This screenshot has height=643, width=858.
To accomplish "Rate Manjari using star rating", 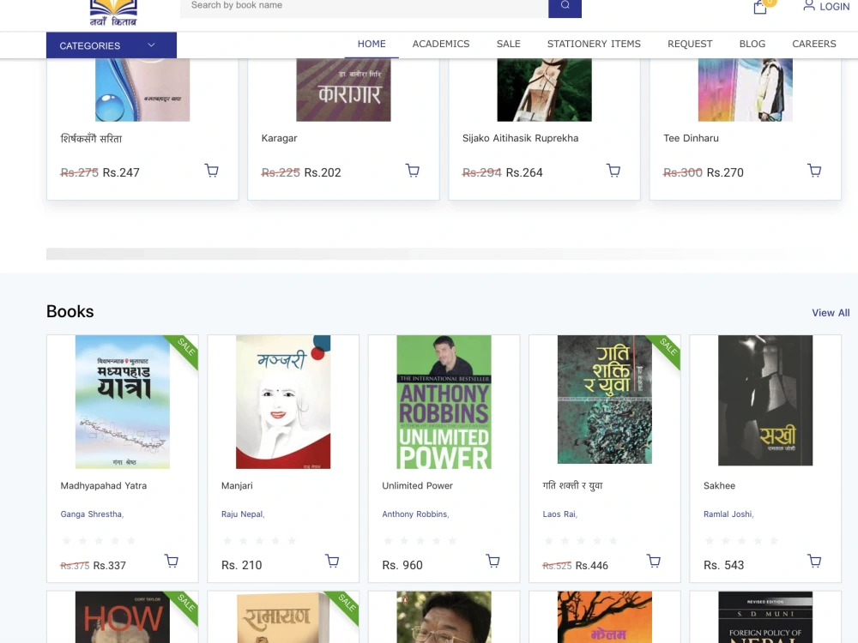I will (x=259, y=541).
